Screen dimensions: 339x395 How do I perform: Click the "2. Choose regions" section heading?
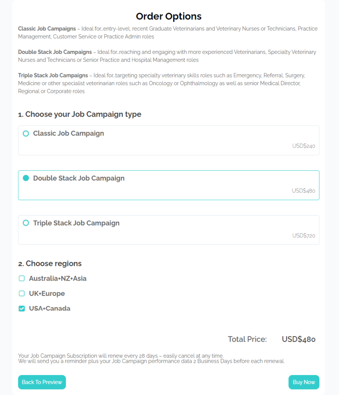[x=50, y=264]
